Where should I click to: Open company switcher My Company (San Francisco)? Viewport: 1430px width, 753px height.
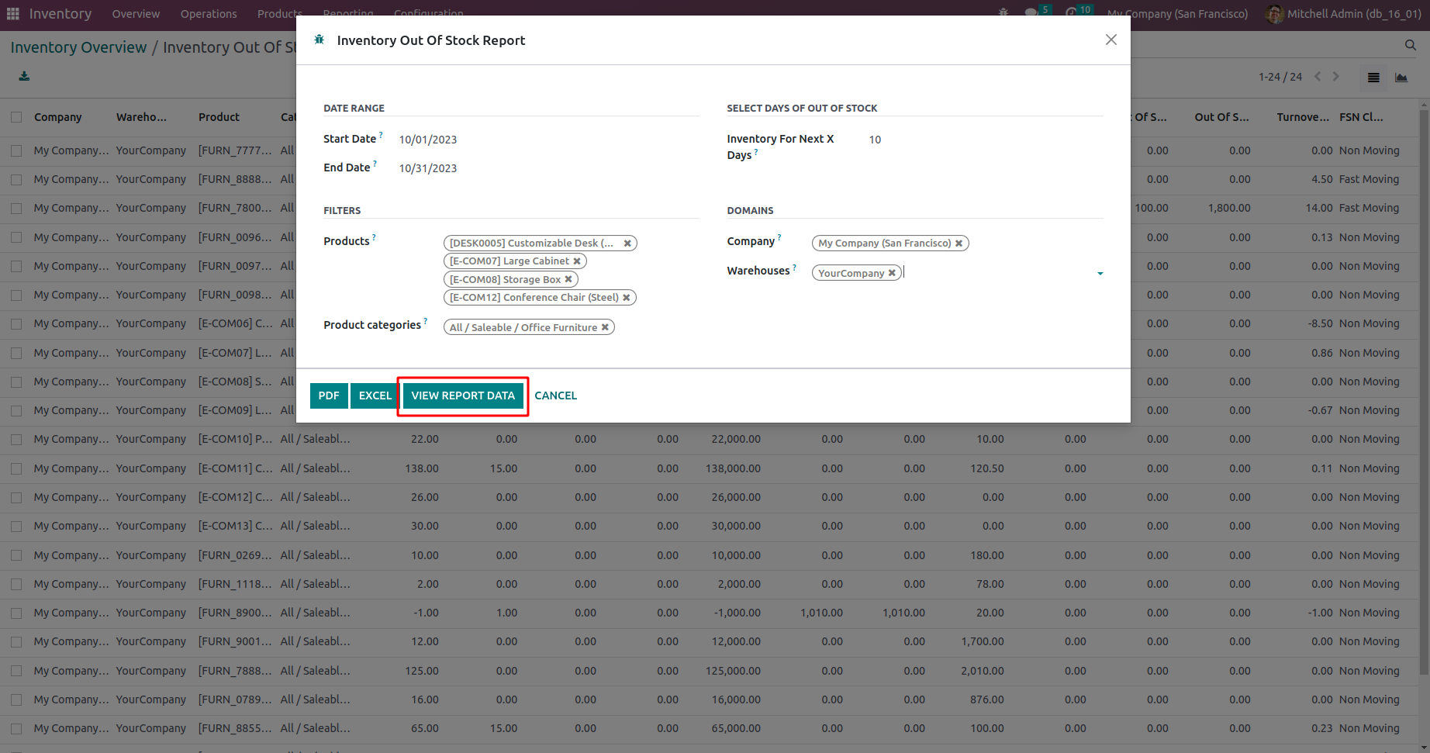click(x=1177, y=14)
